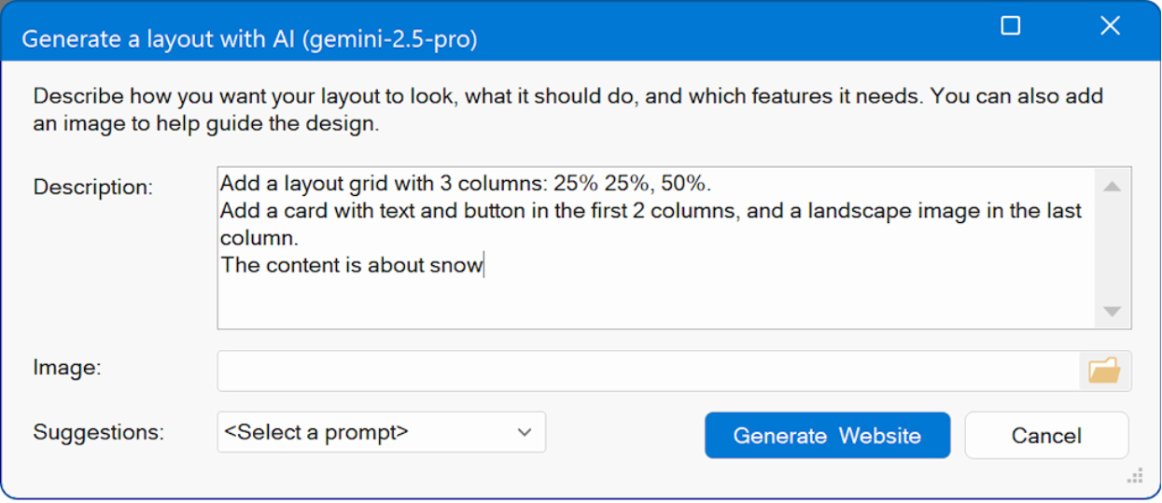Expand the chevron beside "<Select a prompt>"
Image resolution: width=1162 pixels, height=503 pixels.
[x=525, y=433]
